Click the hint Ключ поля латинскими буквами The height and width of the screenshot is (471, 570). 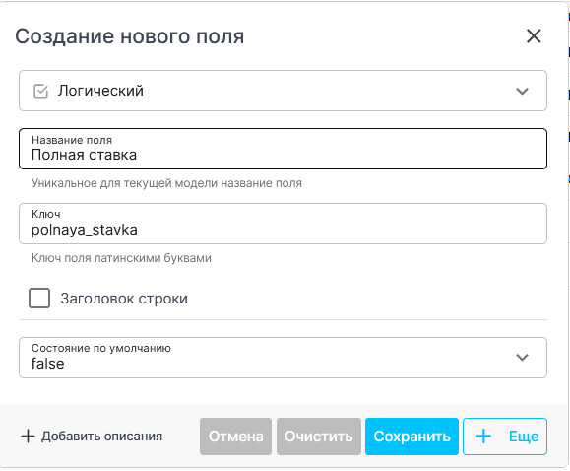tap(121, 258)
